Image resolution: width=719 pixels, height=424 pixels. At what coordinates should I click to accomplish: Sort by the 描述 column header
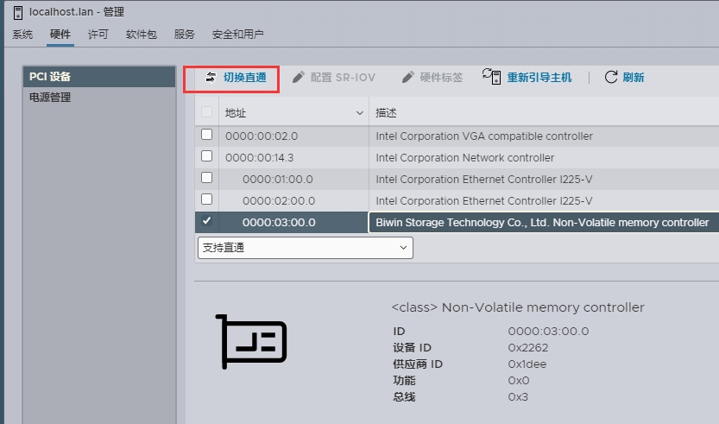point(386,113)
